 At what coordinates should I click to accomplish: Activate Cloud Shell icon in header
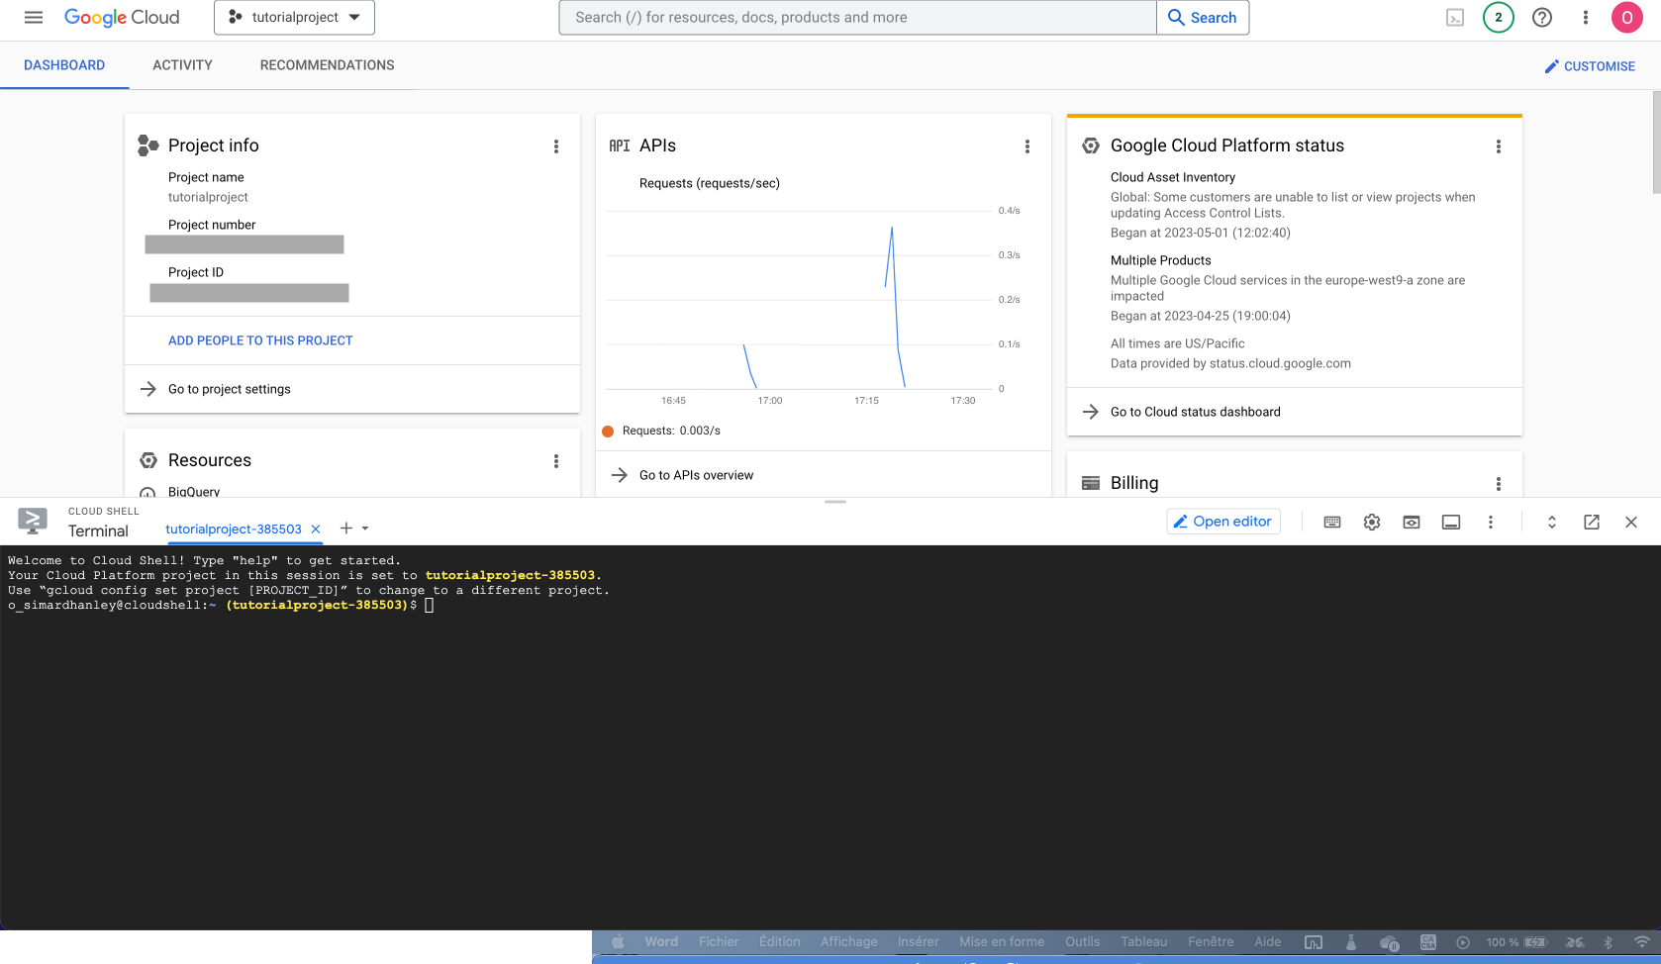coord(1455,18)
